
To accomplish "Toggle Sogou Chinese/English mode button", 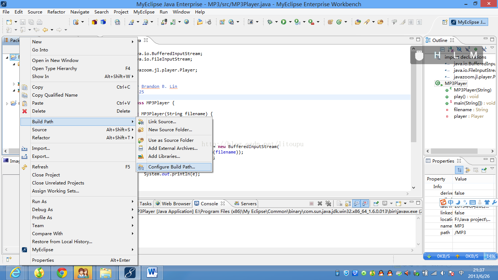I will tap(451, 202).
